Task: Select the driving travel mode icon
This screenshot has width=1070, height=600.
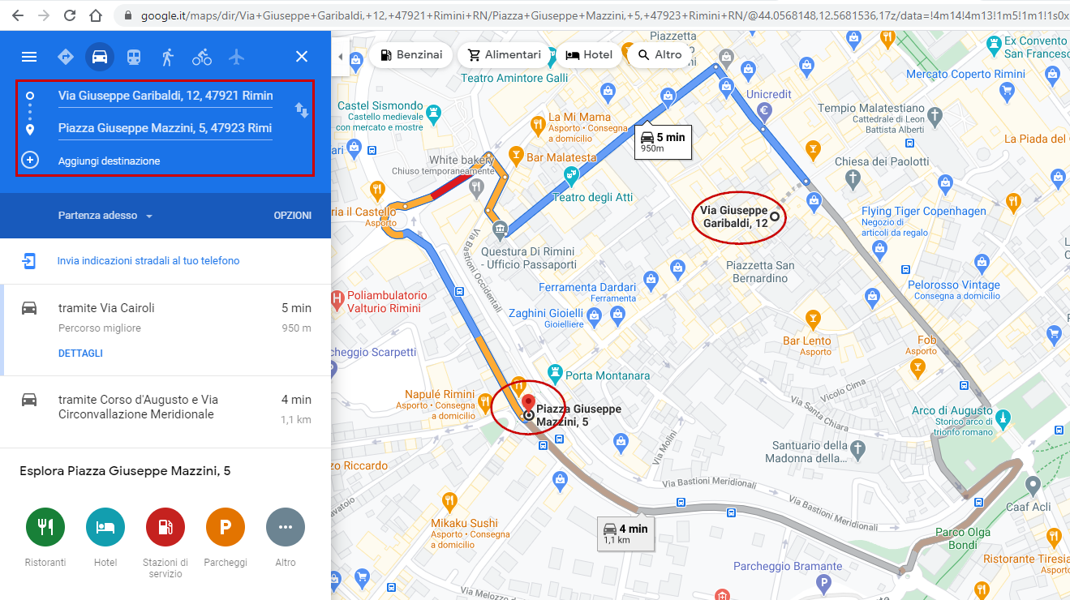Action: pyautogui.click(x=100, y=57)
